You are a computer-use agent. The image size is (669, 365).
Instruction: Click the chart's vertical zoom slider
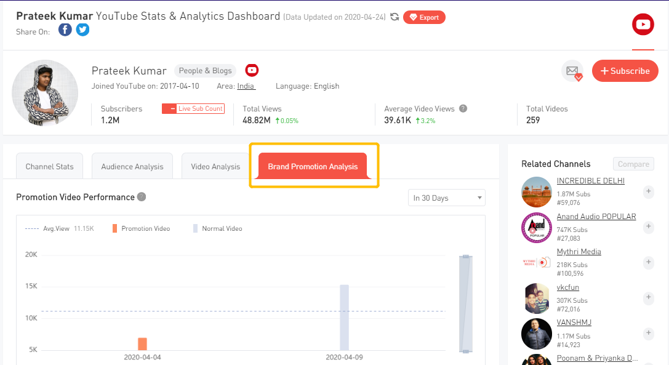coord(466,304)
